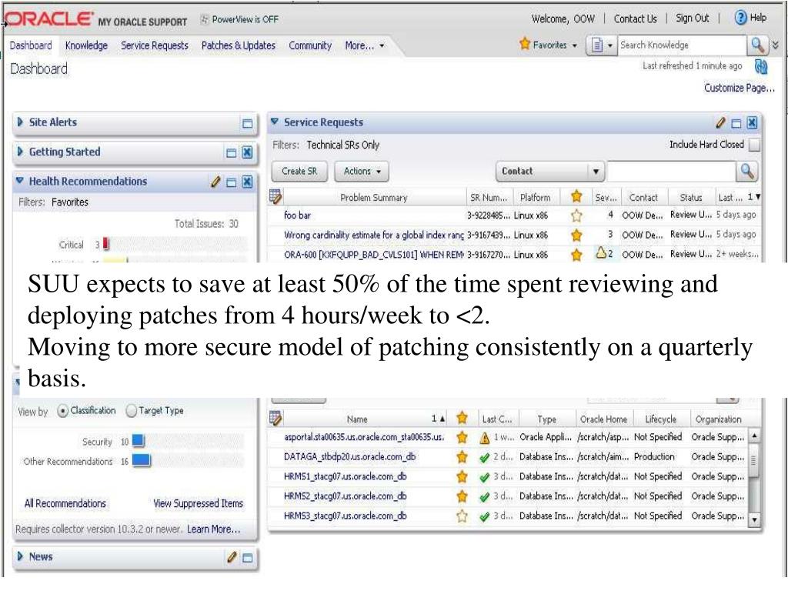Toggle favorite star for DATAGA target
Viewport: 788px width, 591px height.
[x=462, y=457]
